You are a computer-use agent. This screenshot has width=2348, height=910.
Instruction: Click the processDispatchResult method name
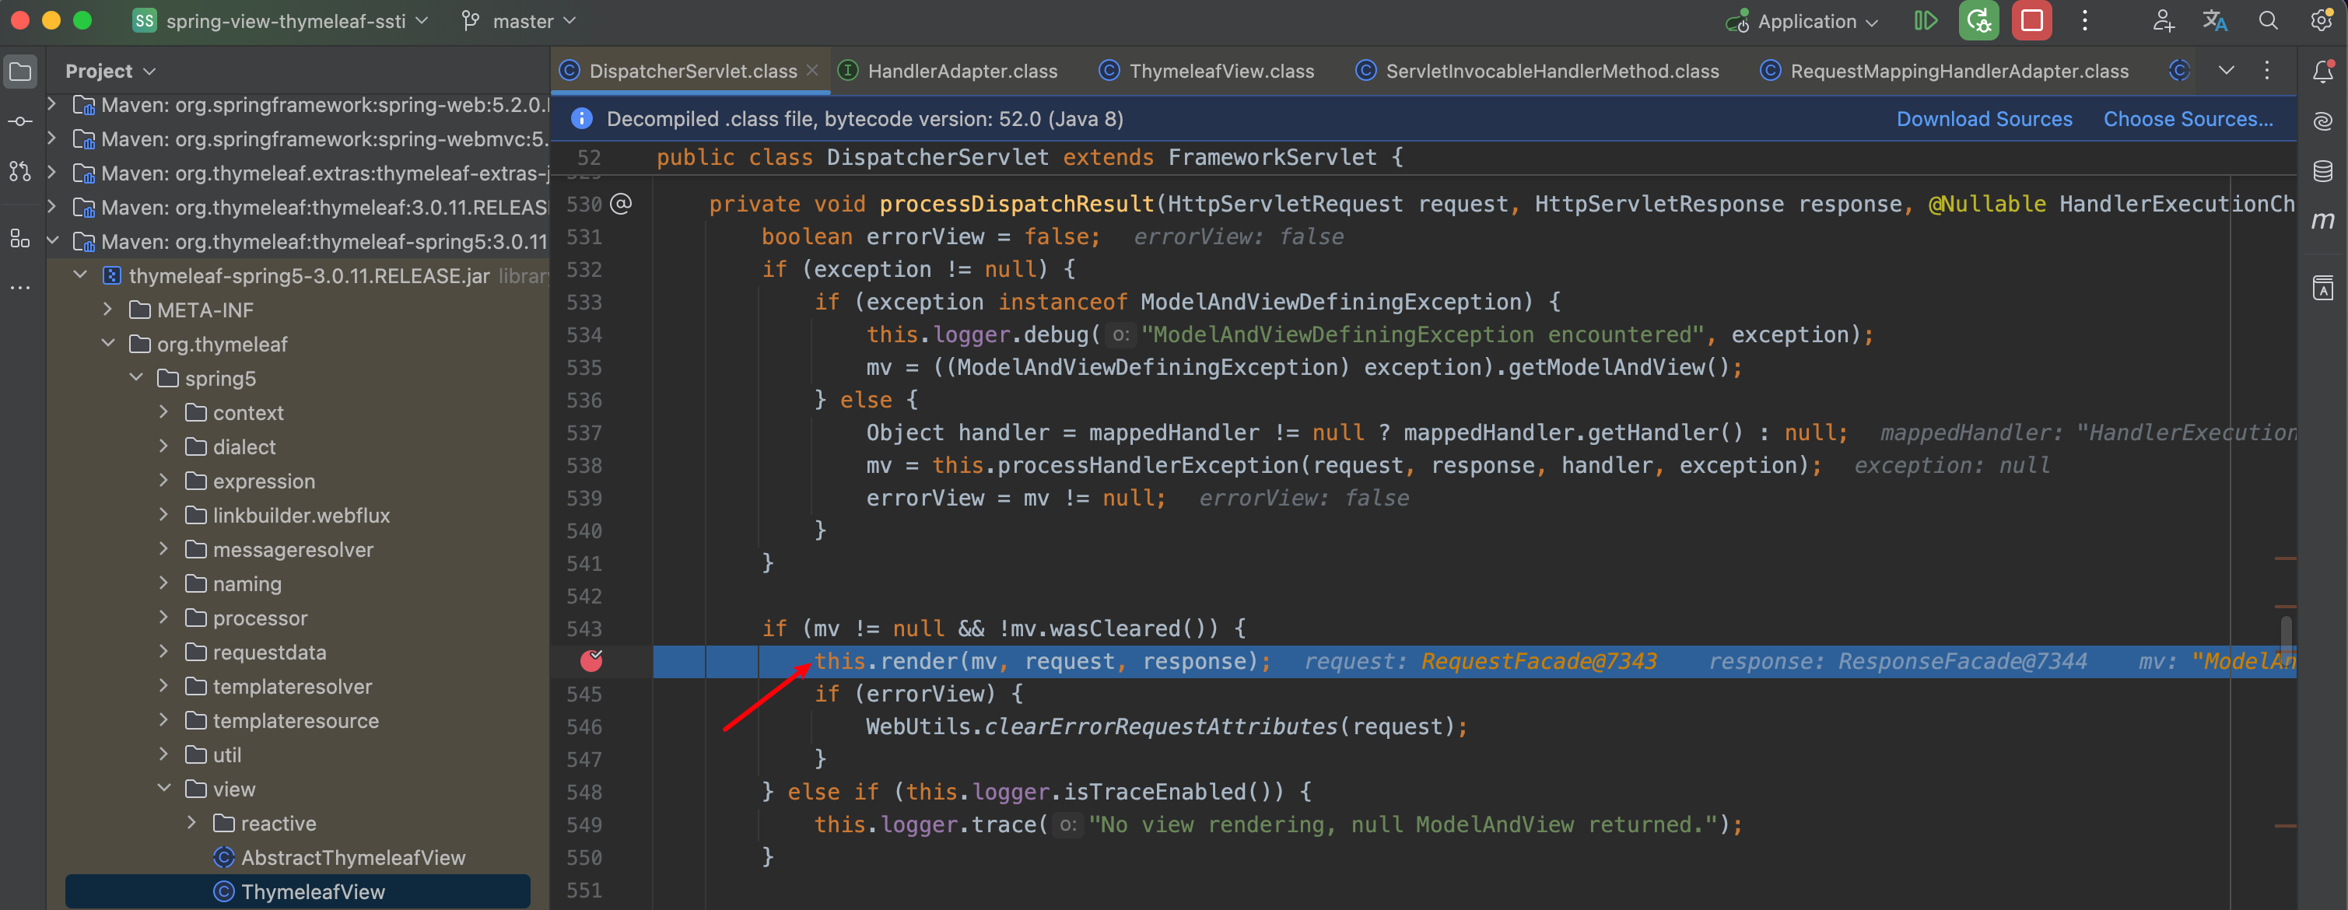[1017, 204]
